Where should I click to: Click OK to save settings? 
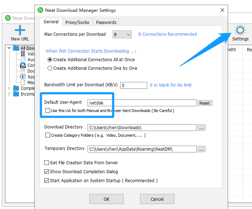coord(107,199)
